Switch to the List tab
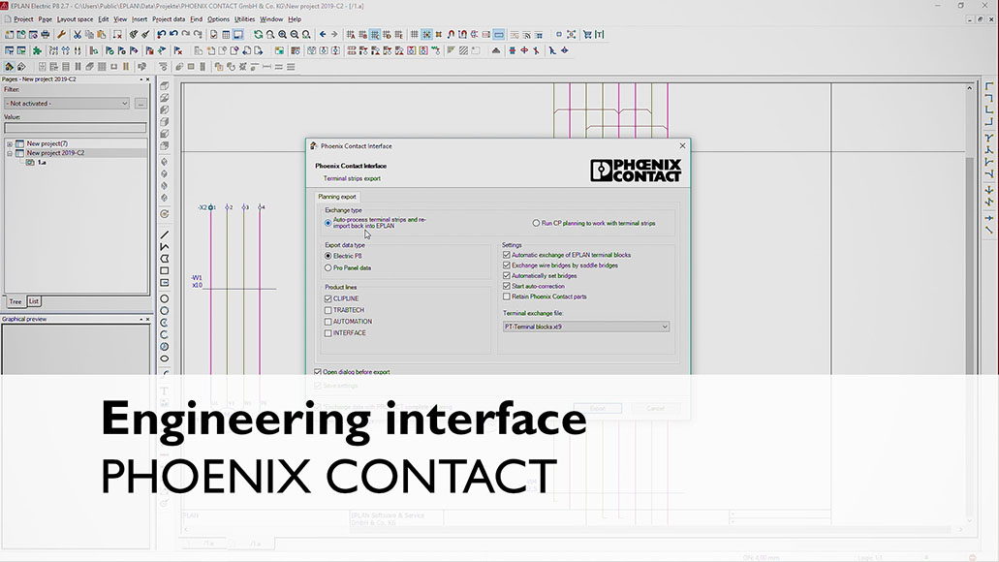The height and width of the screenshot is (562, 999). (x=34, y=301)
